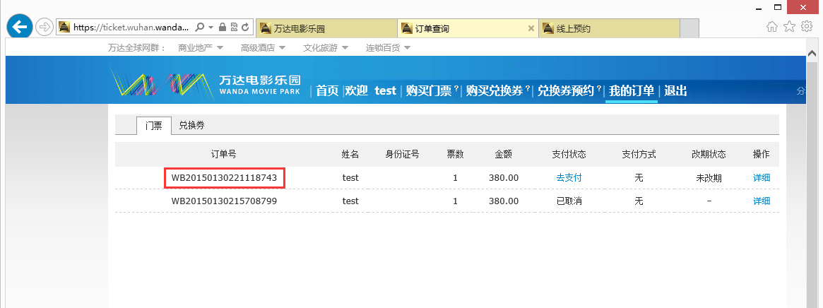
Task: Click the 已取消 status text
Action: pyautogui.click(x=569, y=201)
